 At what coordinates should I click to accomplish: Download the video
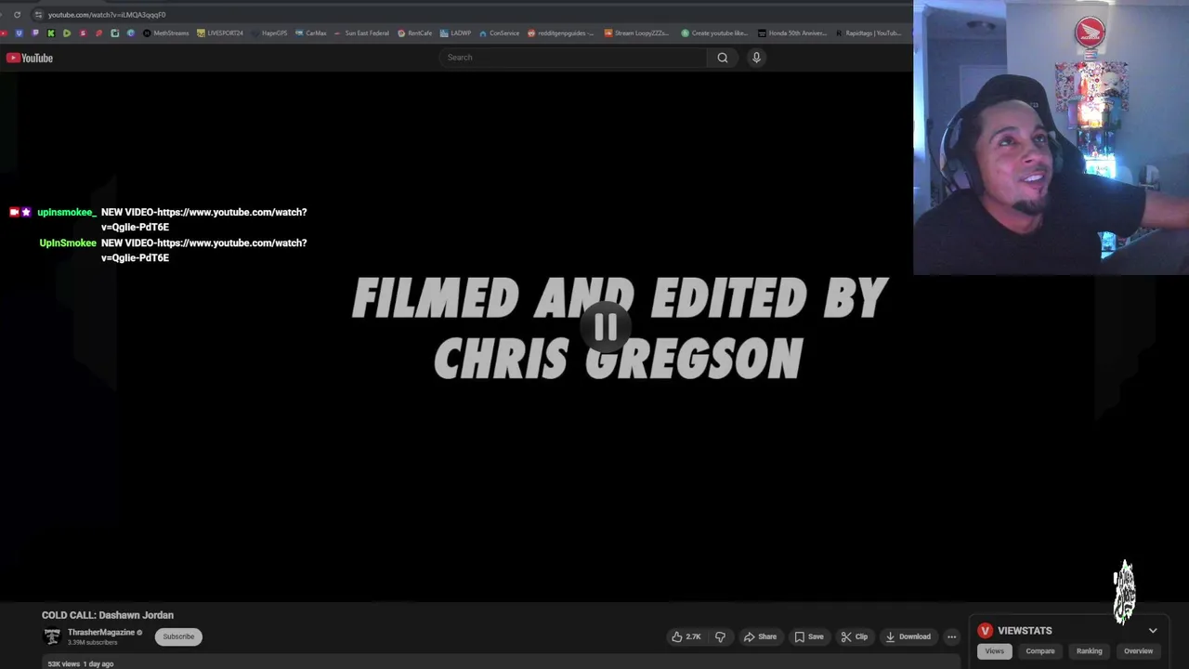coord(908,636)
